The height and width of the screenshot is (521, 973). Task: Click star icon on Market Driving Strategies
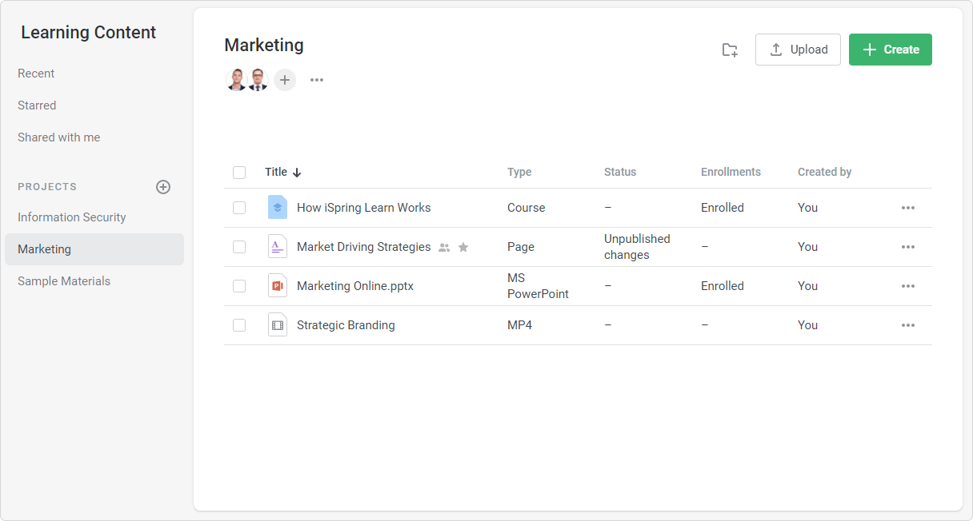pos(463,248)
